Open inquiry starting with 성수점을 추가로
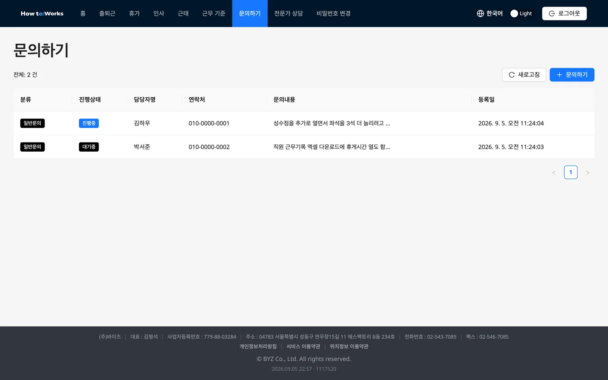 click(332, 123)
